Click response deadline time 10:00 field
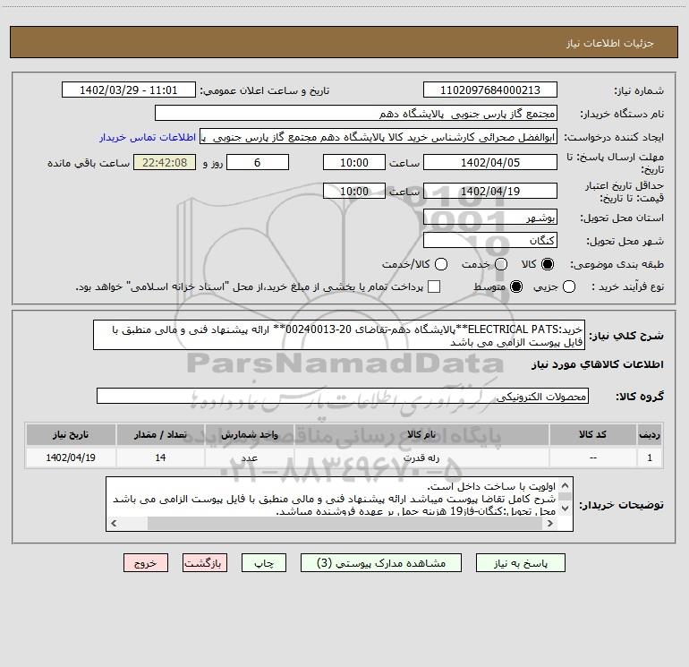 pyautogui.click(x=354, y=163)
